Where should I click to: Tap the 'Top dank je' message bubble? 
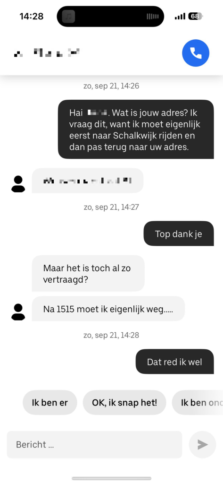click(179, 233)
